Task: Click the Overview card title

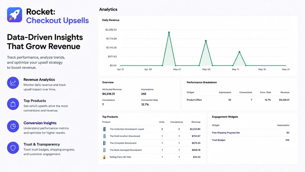Action: (108, 82)
